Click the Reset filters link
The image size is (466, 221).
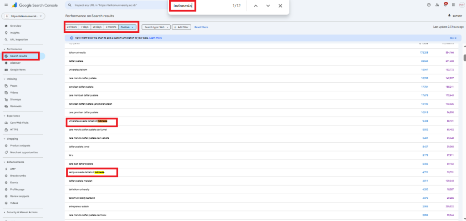(x=201, y=27)
